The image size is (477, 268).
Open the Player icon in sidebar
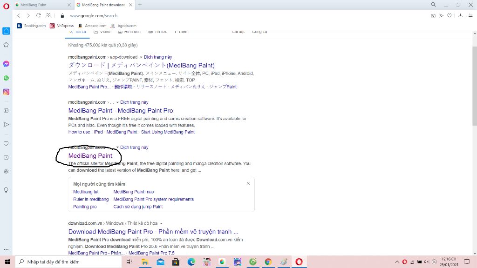(x=6, y=111)
